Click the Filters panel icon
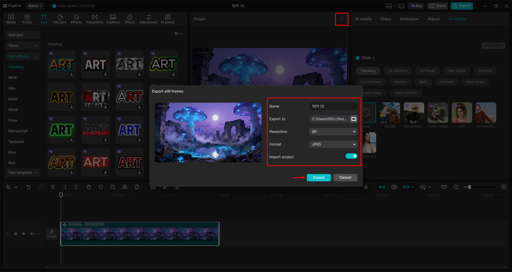Viewport: 512px width, 272px height. tap(130, 19)
